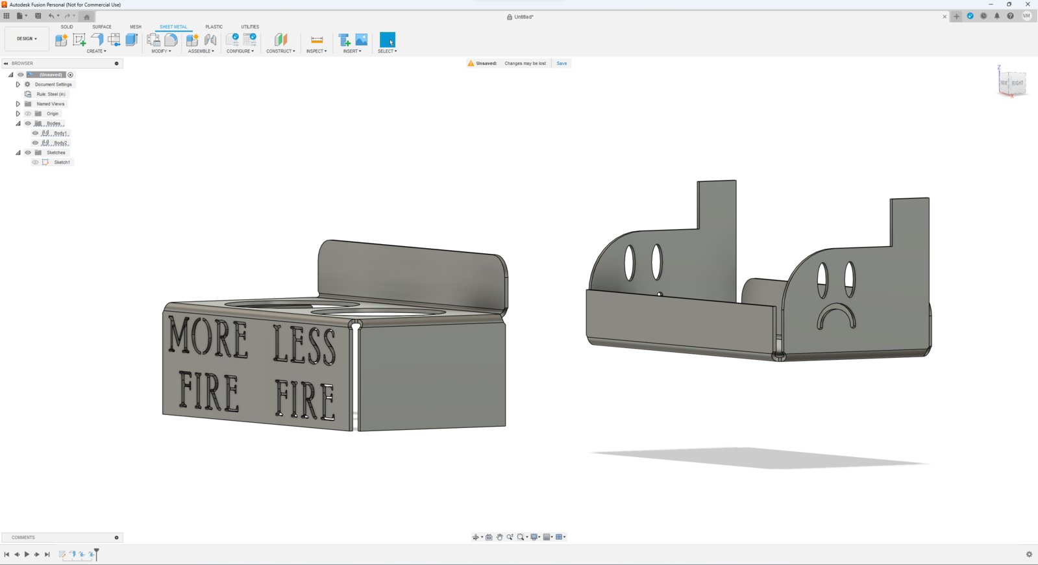Image resolution: width=1038 pixels, height=565 pixels.
Task: Open the ASSEMBLE dropdown menu
Action: click(x=201, y=51)
